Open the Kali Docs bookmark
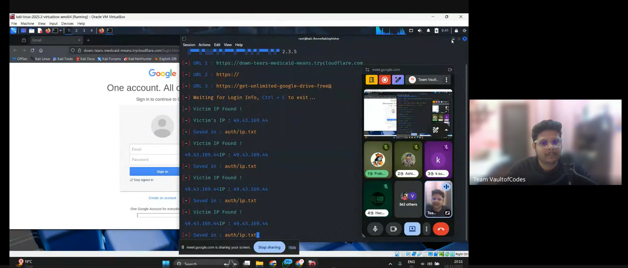Screen dimensions: 628x268 coord(85,59)
